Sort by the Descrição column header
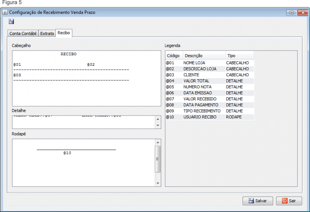The height and width of the screenshot is (212, 310). pyautogui.click(x=204, y=56)
